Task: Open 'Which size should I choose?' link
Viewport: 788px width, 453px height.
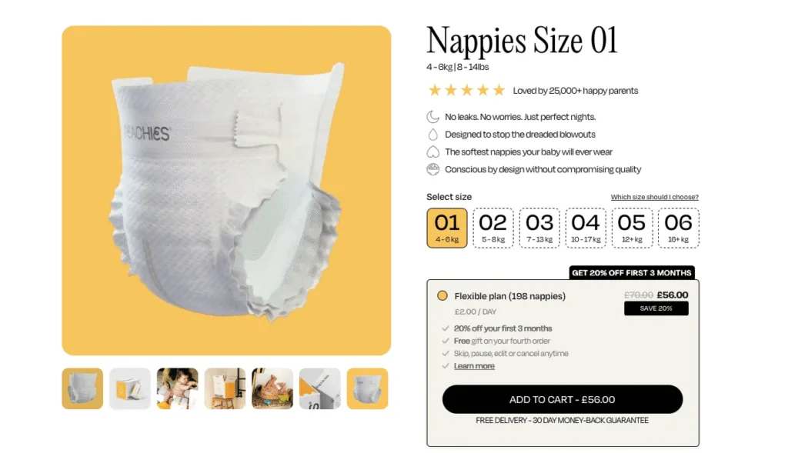Action: (x=654, y=197)
